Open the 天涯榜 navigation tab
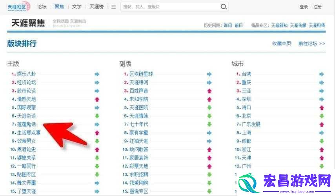This screenshot has width=335, height=196. tap(96, 7)
